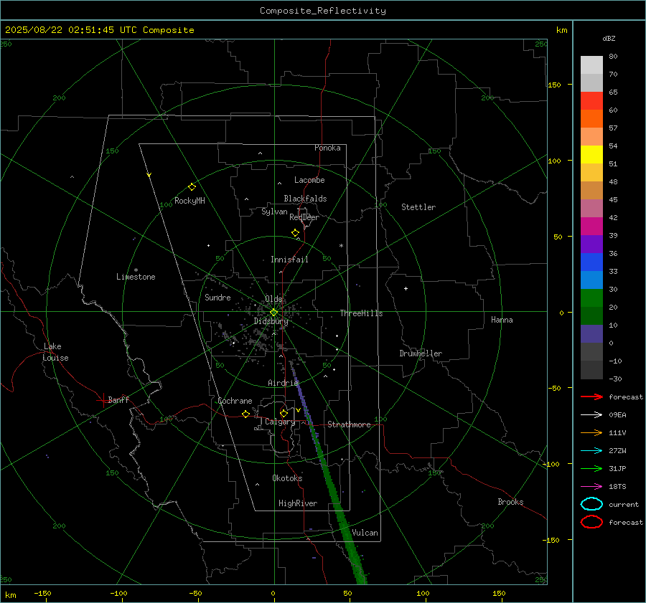Click the Lacombe town label
Viewport: 646px width, 603px height.
[x=309, y=180]
